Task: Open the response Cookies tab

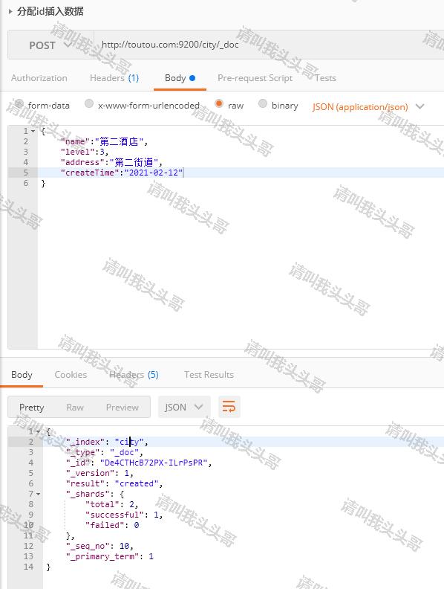Action: coord(71,375)
